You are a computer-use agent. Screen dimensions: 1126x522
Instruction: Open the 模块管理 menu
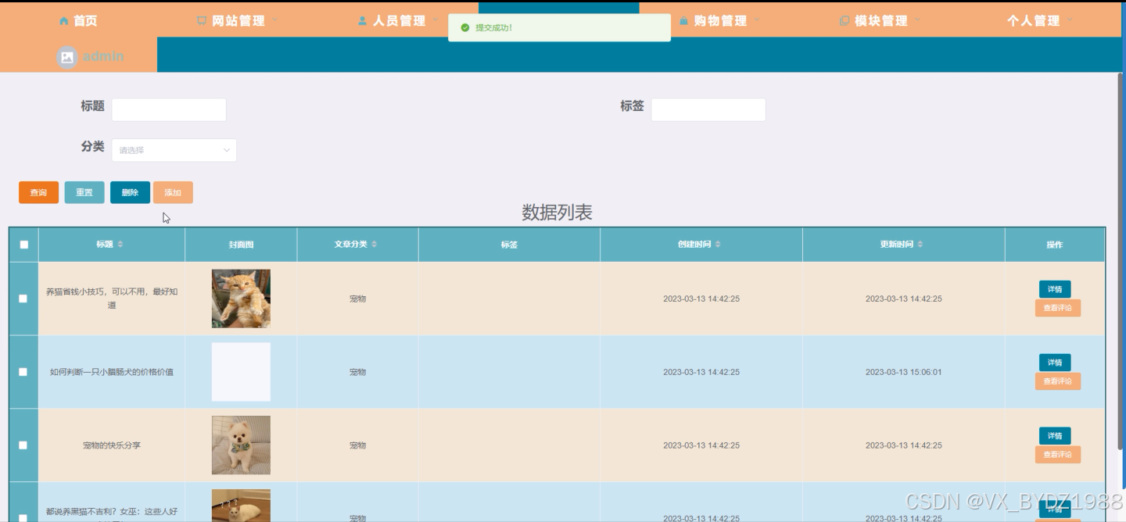tap(880, 21)
